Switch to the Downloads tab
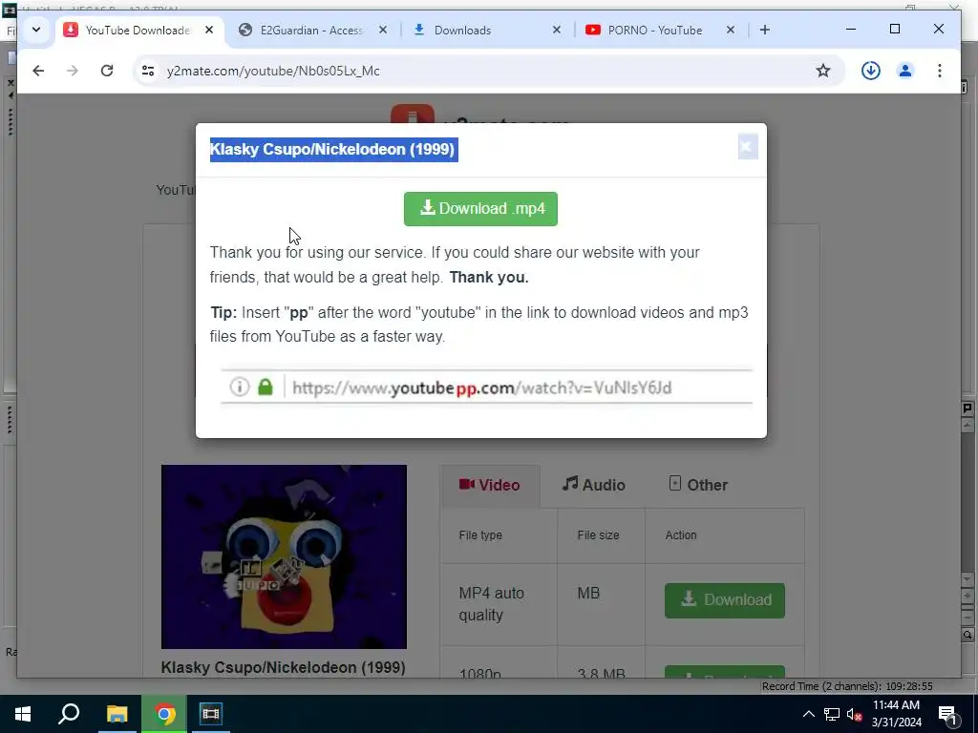This screenshot has width=978, height=733. click(x=486, y=30)
